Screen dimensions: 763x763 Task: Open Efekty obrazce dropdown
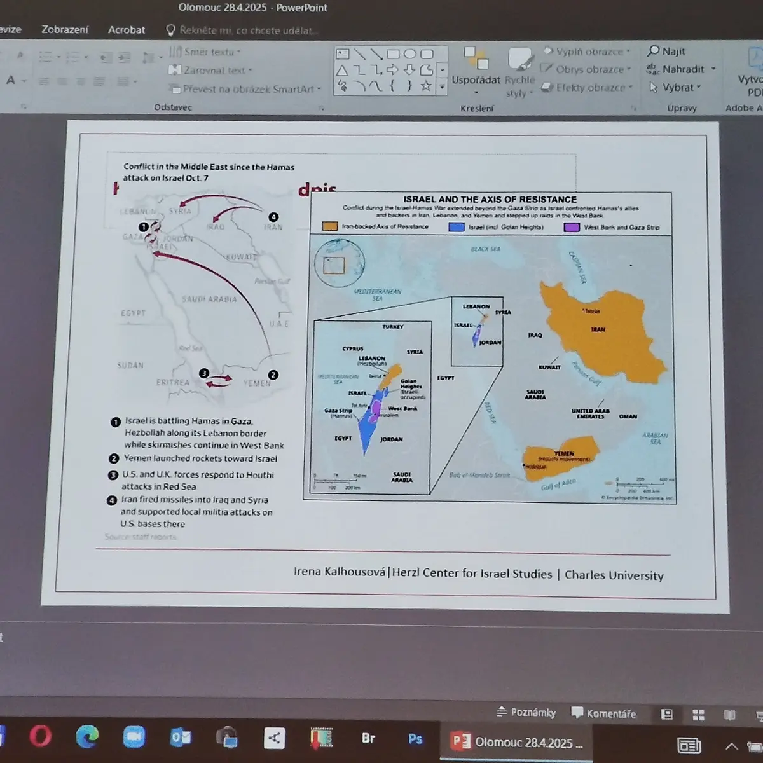pyautogui.click(x=587, y=88)
